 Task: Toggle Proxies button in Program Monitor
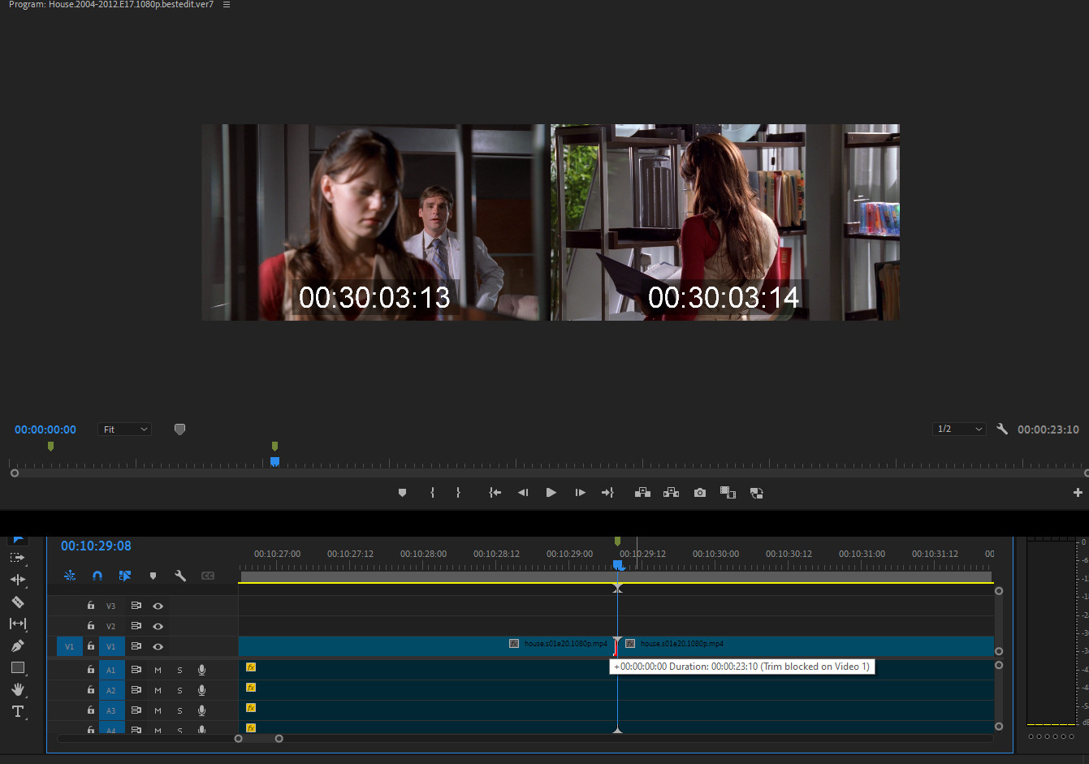pos(756,493)
